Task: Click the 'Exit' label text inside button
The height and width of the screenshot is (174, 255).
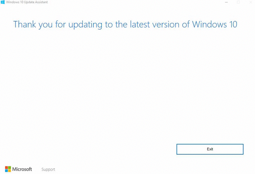Action: [x=210, y=149]
